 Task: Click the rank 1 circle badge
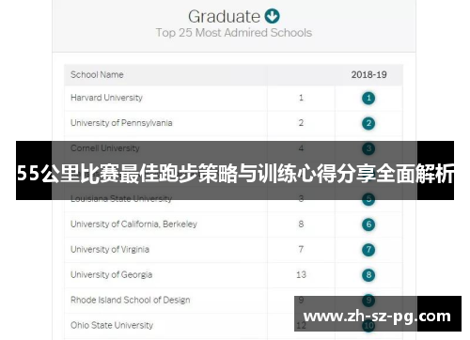point(368,98)
